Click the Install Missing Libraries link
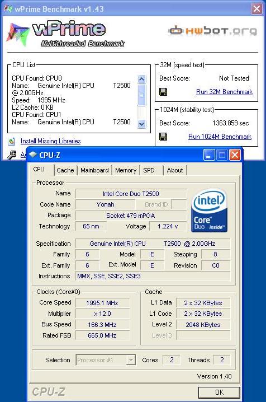The width and height of the screenshot is (266, 402). [51, 141]
